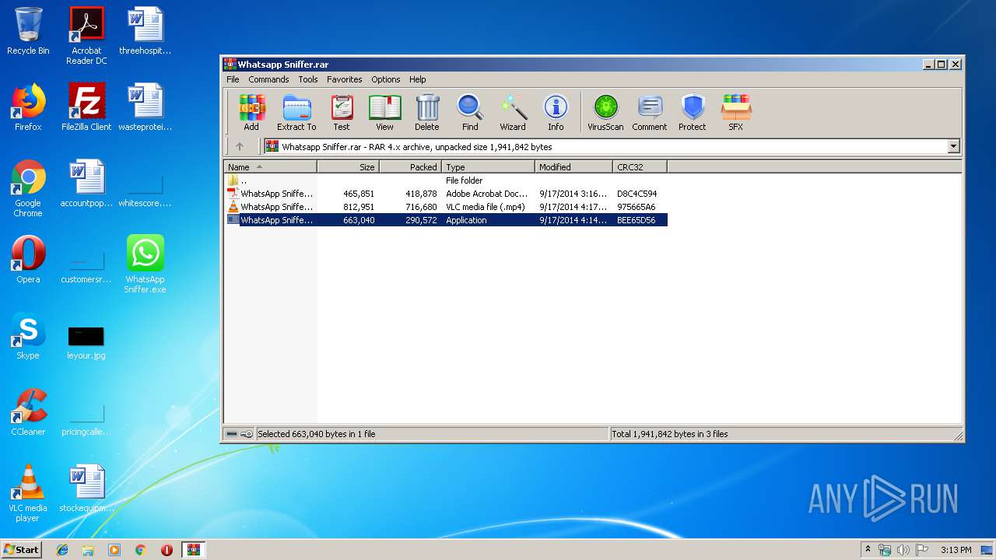Click the Delete trash can icon
This screenshot has height=560, width=996.
tap(426, 113)
